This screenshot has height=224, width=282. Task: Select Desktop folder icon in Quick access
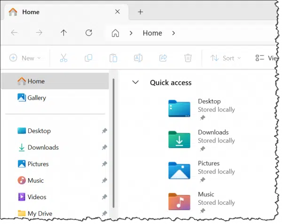(x=179, y=109)
